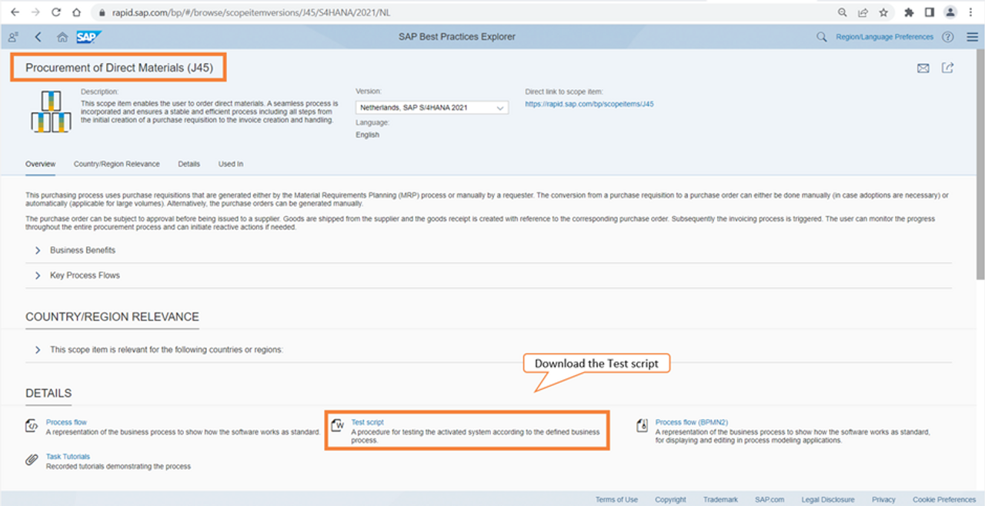Click the browser forward arrow
Image resolution: width=985 pixels, height=506 pixels.
[x=35, y=12]
